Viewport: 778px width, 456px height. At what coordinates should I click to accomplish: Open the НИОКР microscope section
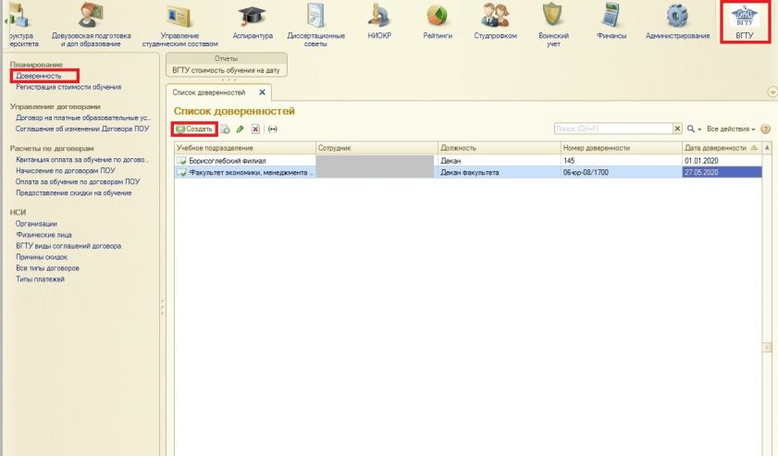pos(379,22)
